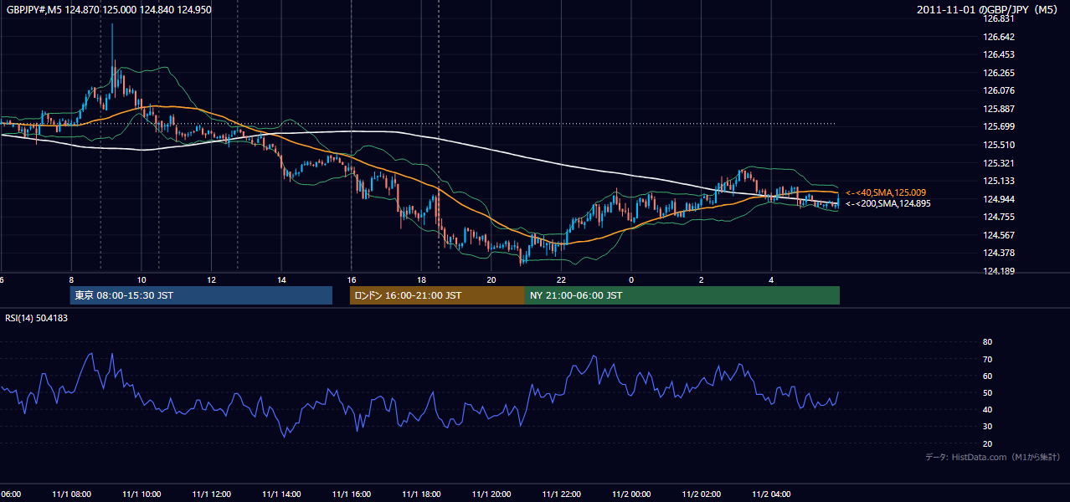Click the 11/1 18:00 date axis label

pyautogui.click(x=421, y=494)
